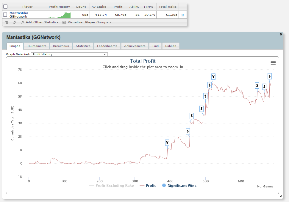The height and width of the screenshot is (202, 289).
Task: Open the chart hamburger context menu
Action: (x=273, y=63)
